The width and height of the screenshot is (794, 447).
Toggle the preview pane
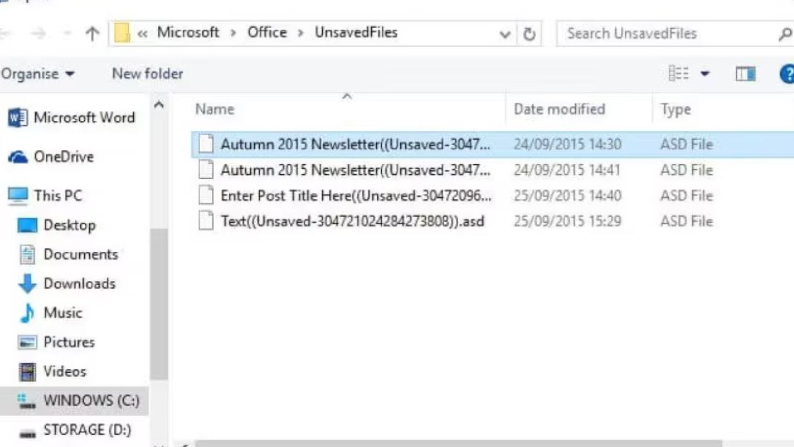point(746,74)
